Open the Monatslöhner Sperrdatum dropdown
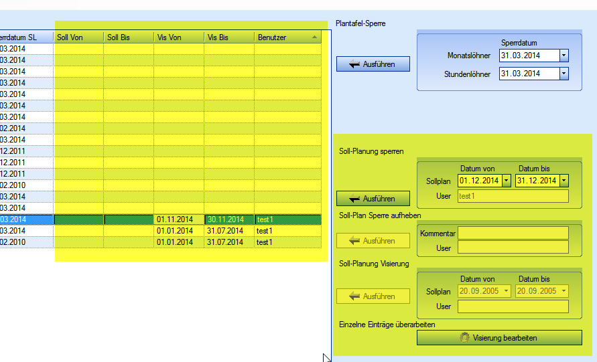 click(563, 56)
